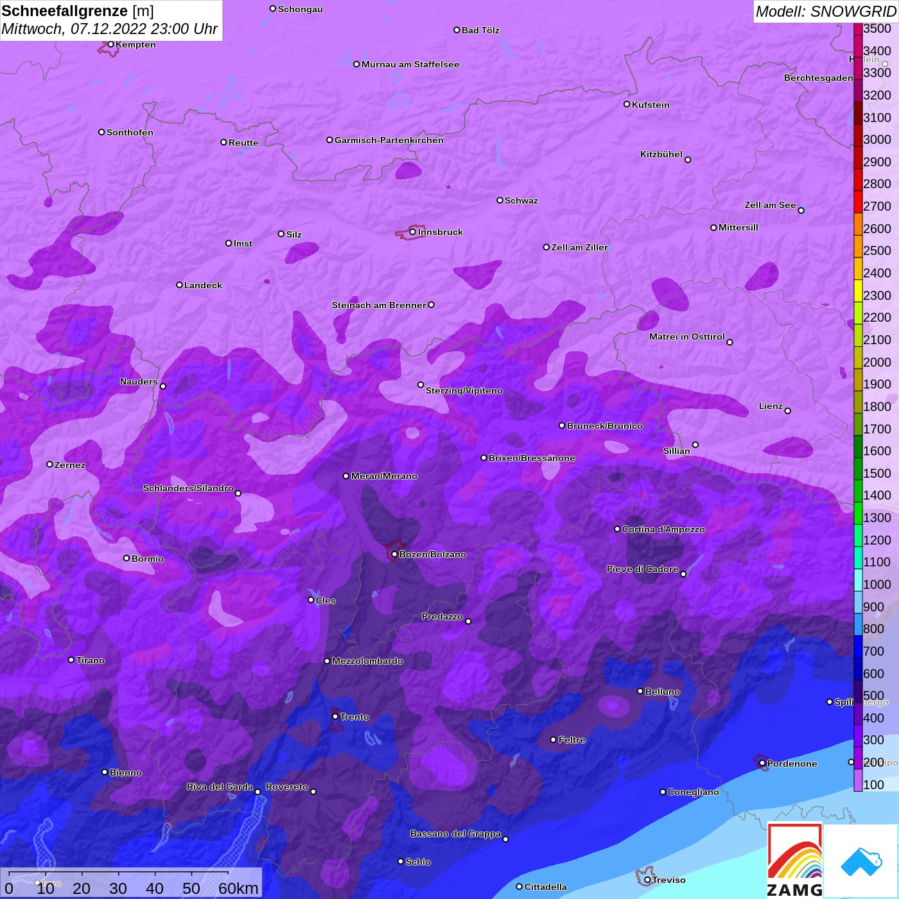Click the Sonthofen label
The width and height of the screenshot is (899, 899).
(x=130, y=132)
